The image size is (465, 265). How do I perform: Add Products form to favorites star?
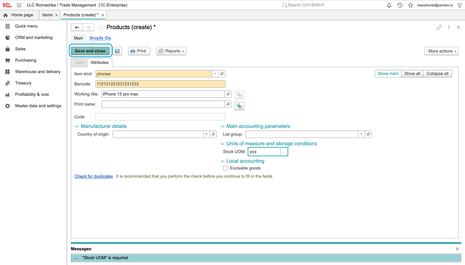click(x=101, y=27)
